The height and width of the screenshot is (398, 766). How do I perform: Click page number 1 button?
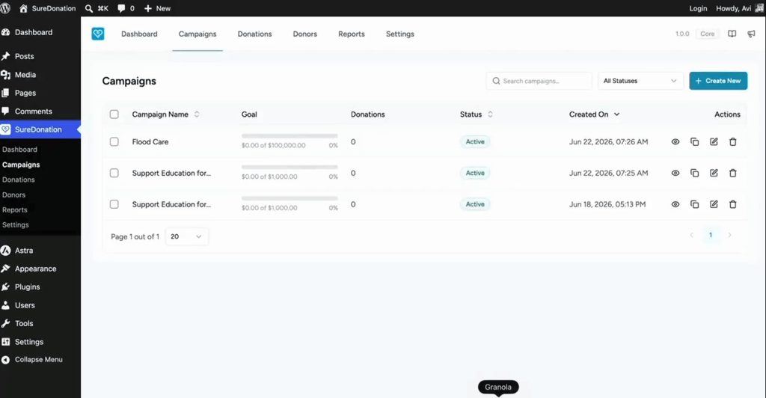pos(711,235)
